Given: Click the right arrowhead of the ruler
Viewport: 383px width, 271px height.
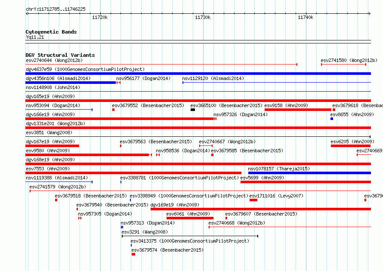Looking at the screenshot, I should [370, 13].
